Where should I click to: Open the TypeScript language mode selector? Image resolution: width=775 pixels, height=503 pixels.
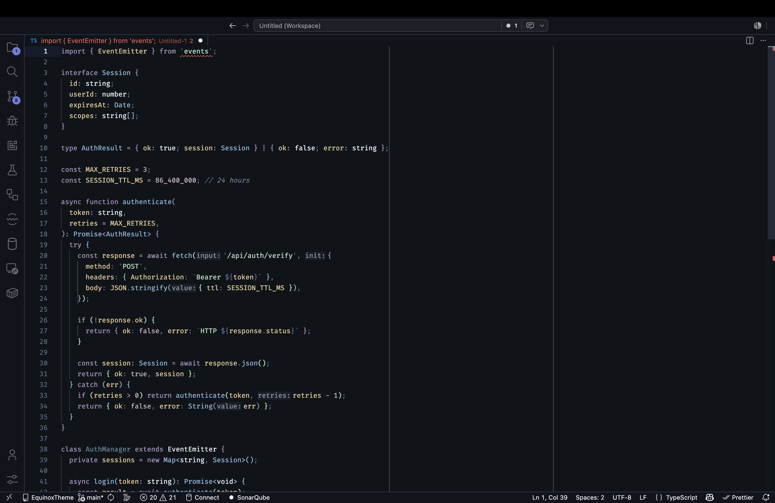coord(676,497)
